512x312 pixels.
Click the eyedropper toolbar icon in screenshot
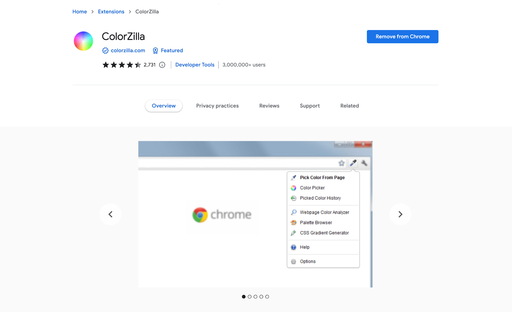(x=353, y=163)
